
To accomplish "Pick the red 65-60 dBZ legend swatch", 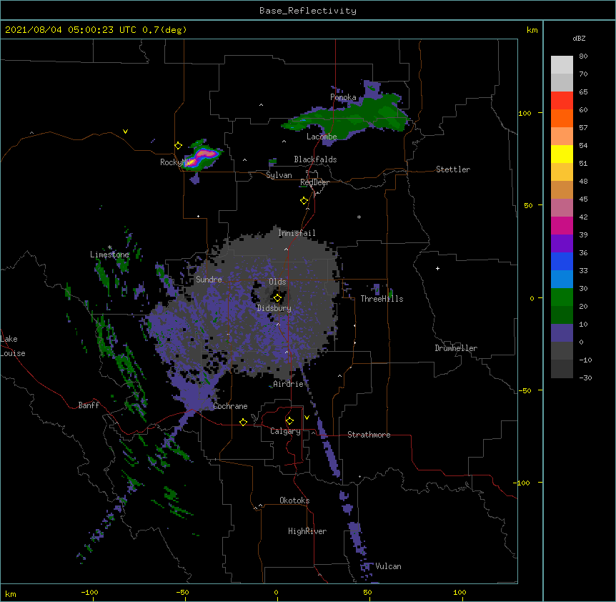I will tap(562, 100).
